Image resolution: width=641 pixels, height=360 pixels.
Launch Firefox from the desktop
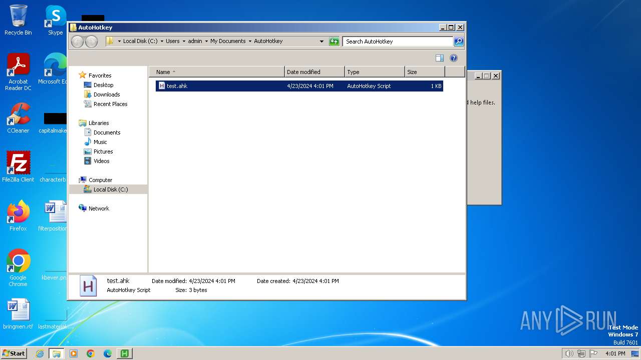(18, 215)
